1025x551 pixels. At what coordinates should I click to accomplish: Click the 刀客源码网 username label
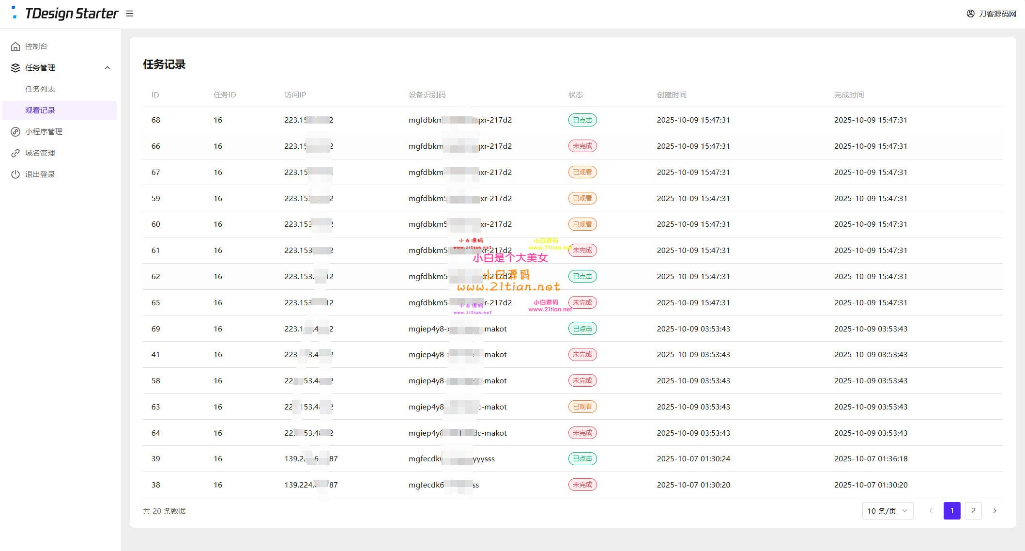click(x=997, y=14)
